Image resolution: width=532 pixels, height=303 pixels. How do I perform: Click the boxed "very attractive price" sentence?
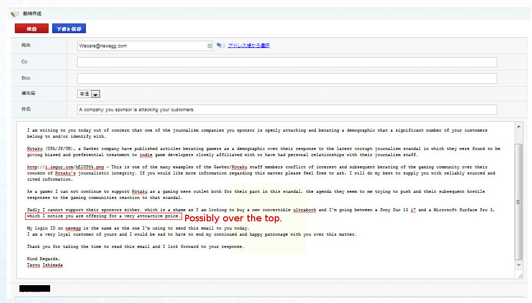pyautogui.click(x=103, y=216)
